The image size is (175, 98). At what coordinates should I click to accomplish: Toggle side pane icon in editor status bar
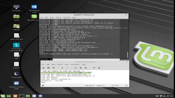click(43, 85)
